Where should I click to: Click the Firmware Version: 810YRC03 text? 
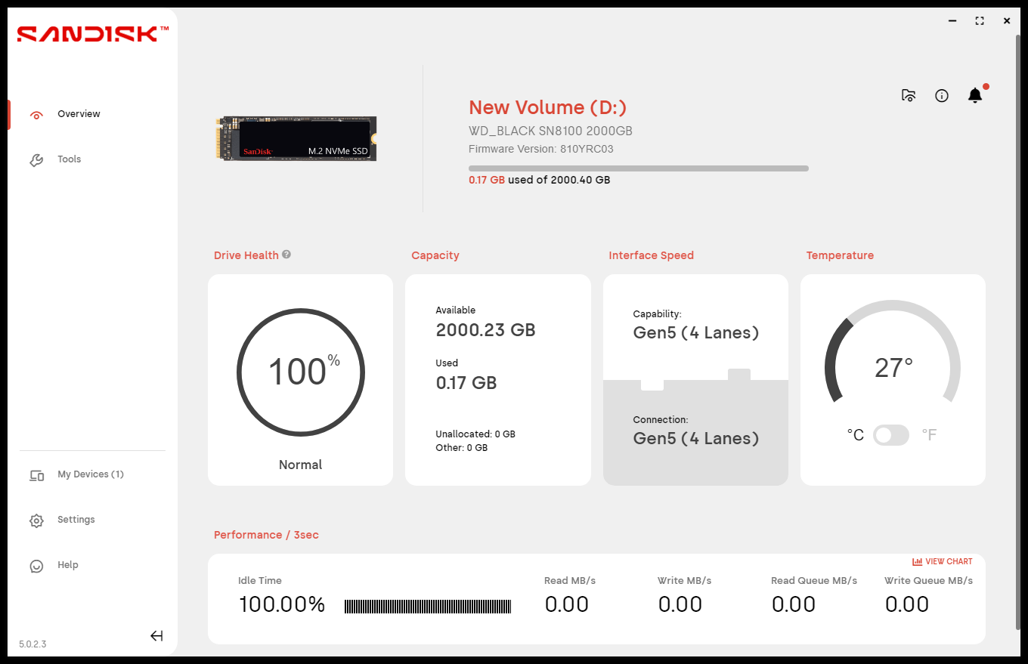point(541,149)
